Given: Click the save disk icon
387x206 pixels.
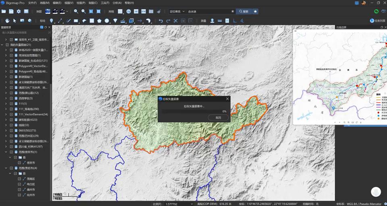Looking at the screenshot, I should click(x=11, y=11).
